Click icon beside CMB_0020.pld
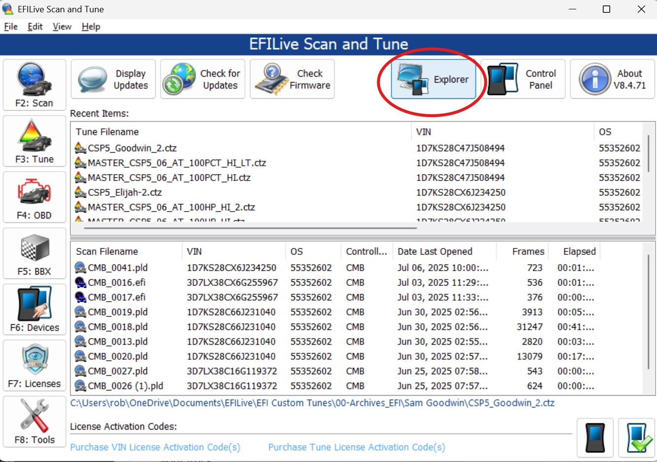The height and width of the screenshot is (462, 657). (x=80, y=356)
